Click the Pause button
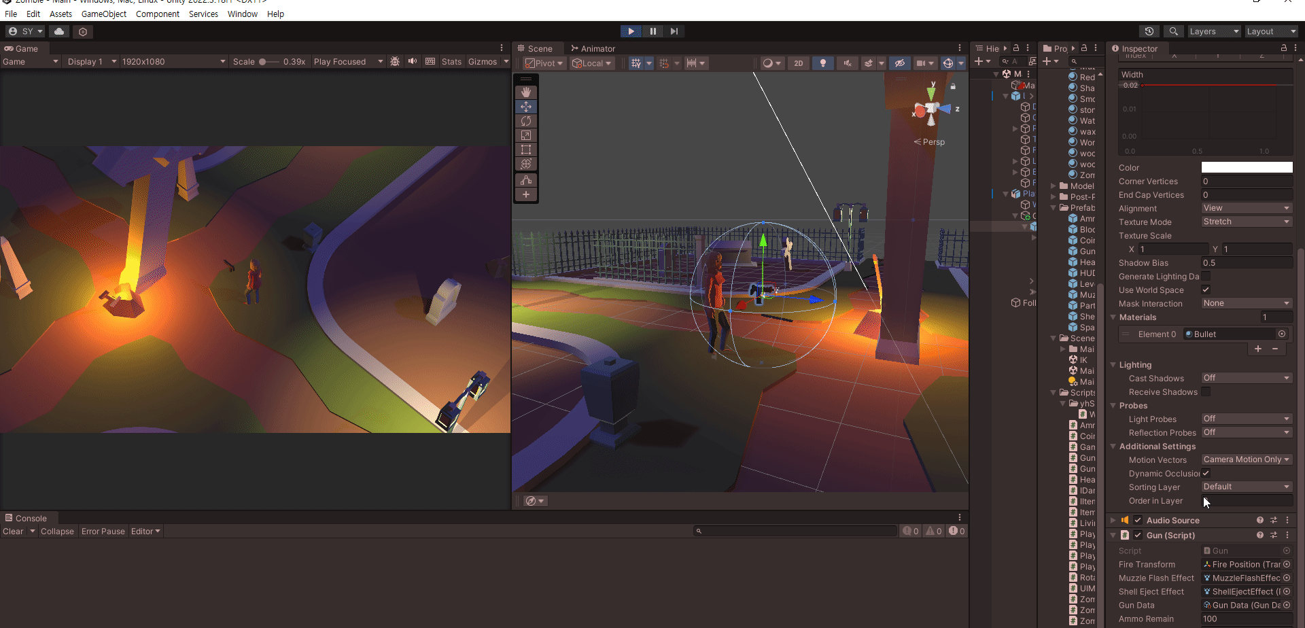 [x=652, y=31]
